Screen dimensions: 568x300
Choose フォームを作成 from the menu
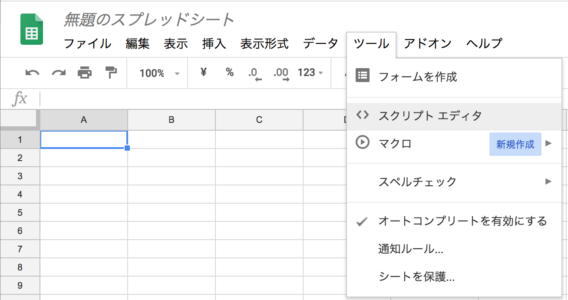418,77
